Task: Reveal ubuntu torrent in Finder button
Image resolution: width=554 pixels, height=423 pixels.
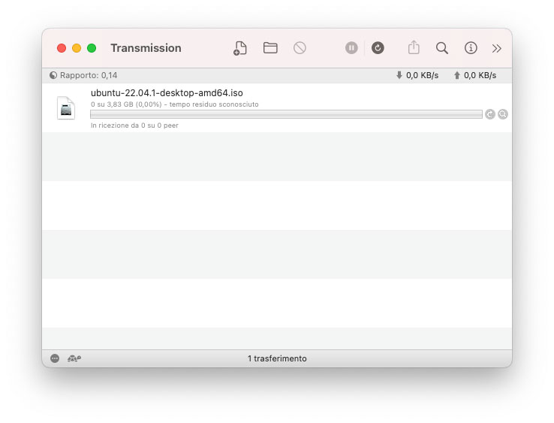Action: (503, 114)
